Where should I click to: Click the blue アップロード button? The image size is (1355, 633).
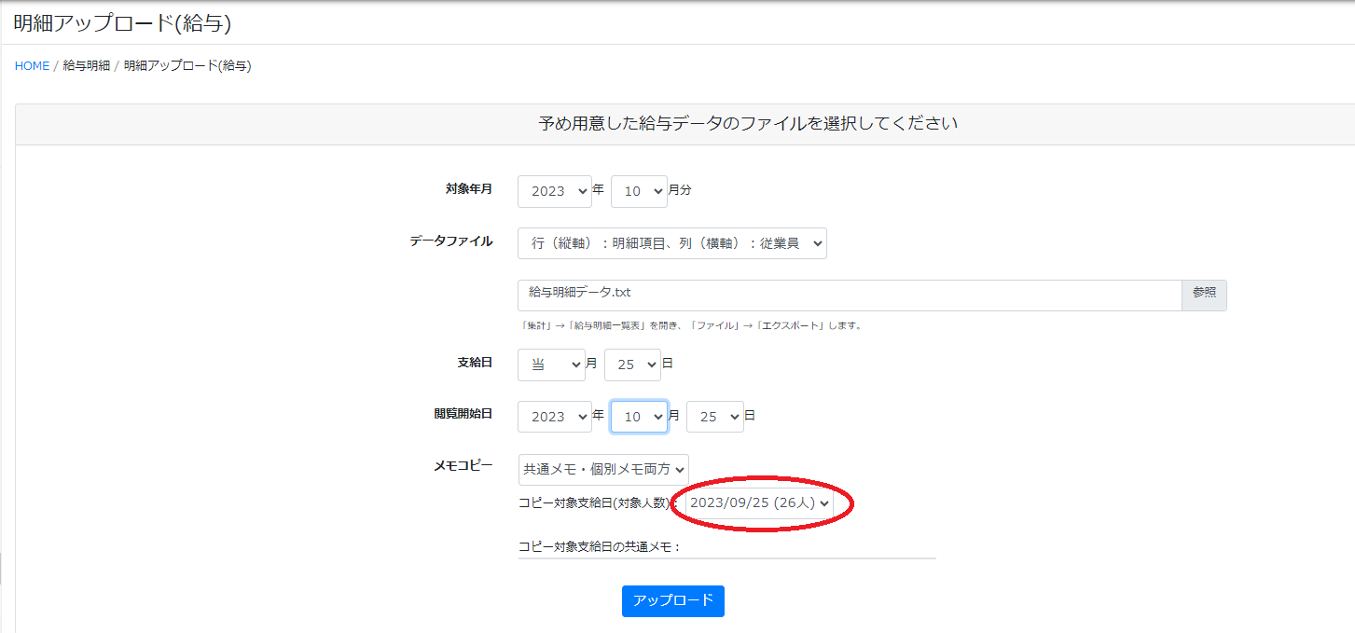tap(673, 601)
